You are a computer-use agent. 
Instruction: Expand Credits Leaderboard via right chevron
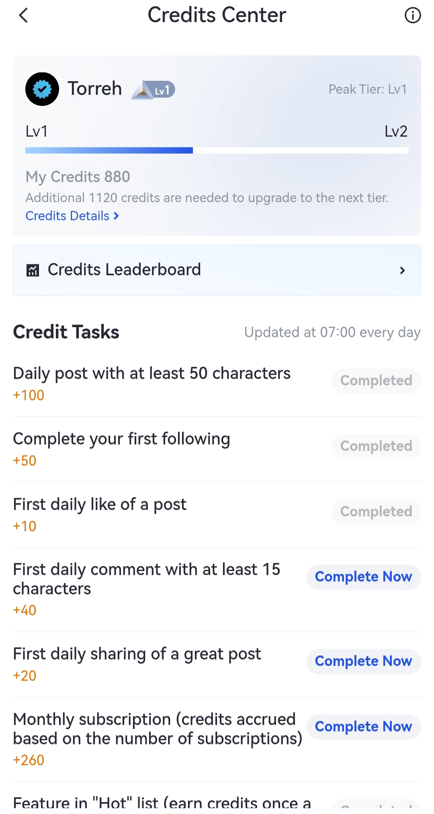[x=402, y=270]
